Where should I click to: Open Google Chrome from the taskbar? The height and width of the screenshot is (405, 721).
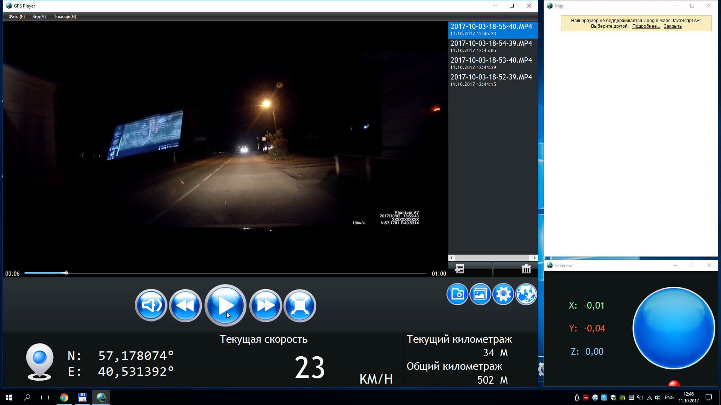point(64,397)
